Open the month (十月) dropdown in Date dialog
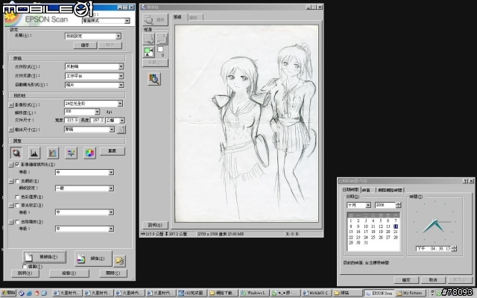Image resolution: width=477 pixels, height=298 pixels. (359, 206)
